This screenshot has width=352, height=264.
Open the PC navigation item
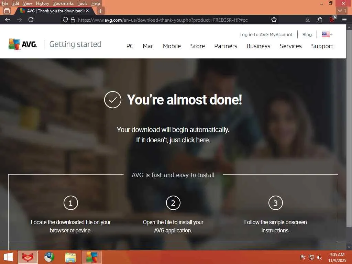pos(130,46)
